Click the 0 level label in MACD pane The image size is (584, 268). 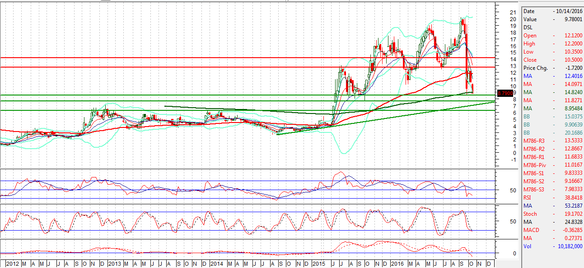point(514,253)
